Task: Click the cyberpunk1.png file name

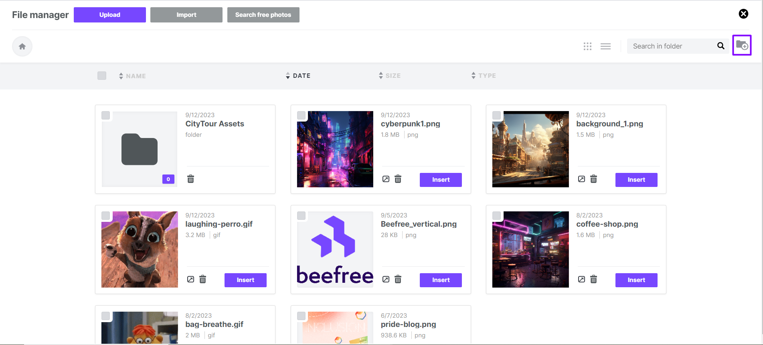Action: click(410, 124)
